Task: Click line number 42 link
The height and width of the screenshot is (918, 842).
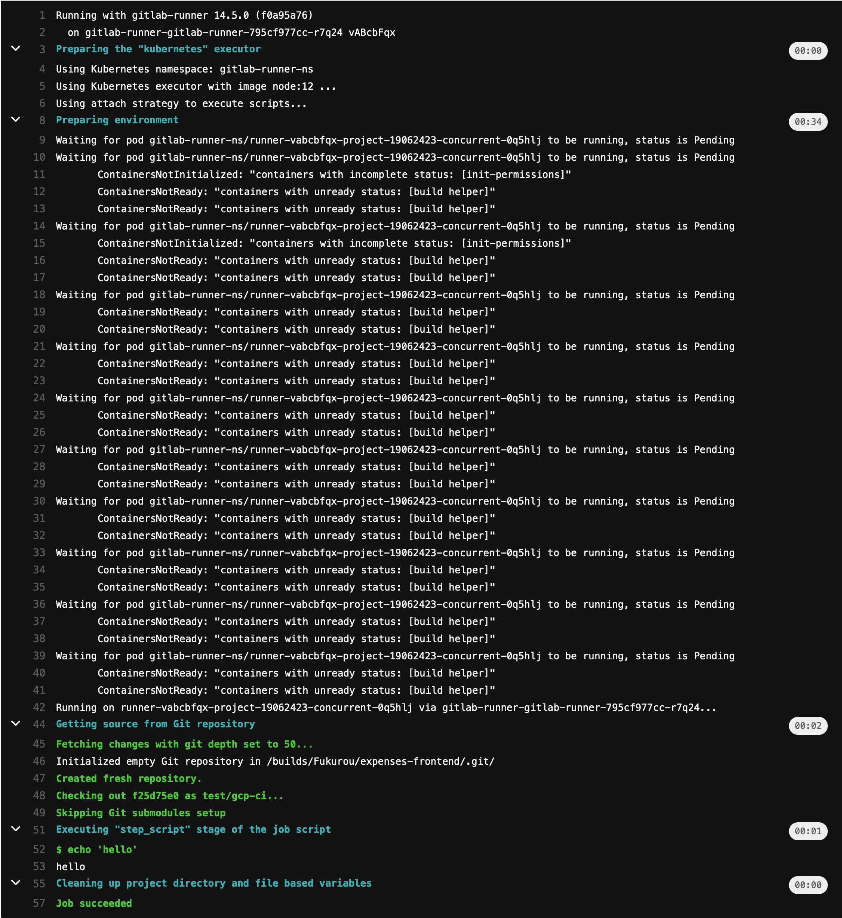Action: click(39, 707)
